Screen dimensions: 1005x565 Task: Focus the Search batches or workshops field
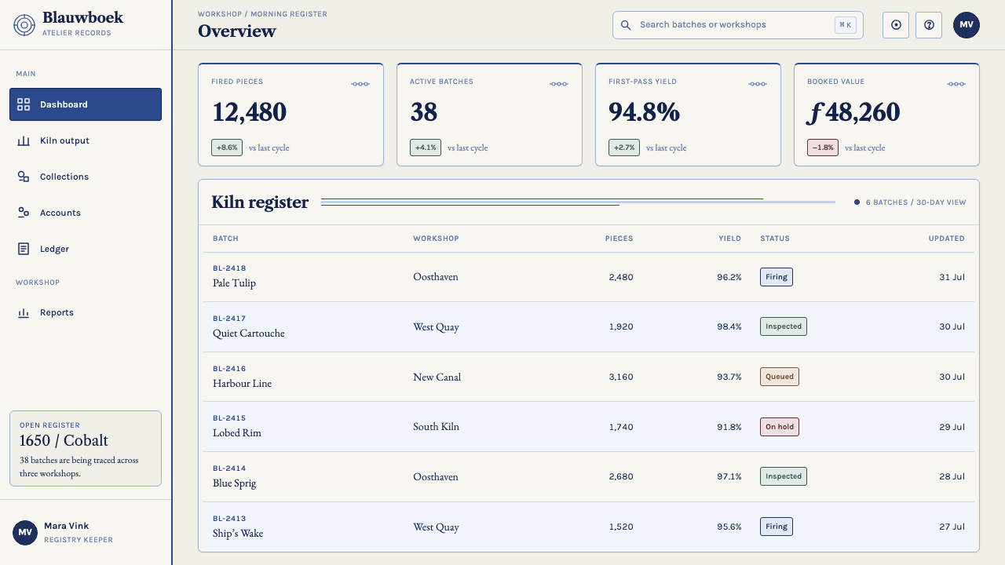(x=738, y=25)
